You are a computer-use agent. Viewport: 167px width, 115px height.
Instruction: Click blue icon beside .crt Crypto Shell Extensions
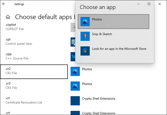coord(75,113)
